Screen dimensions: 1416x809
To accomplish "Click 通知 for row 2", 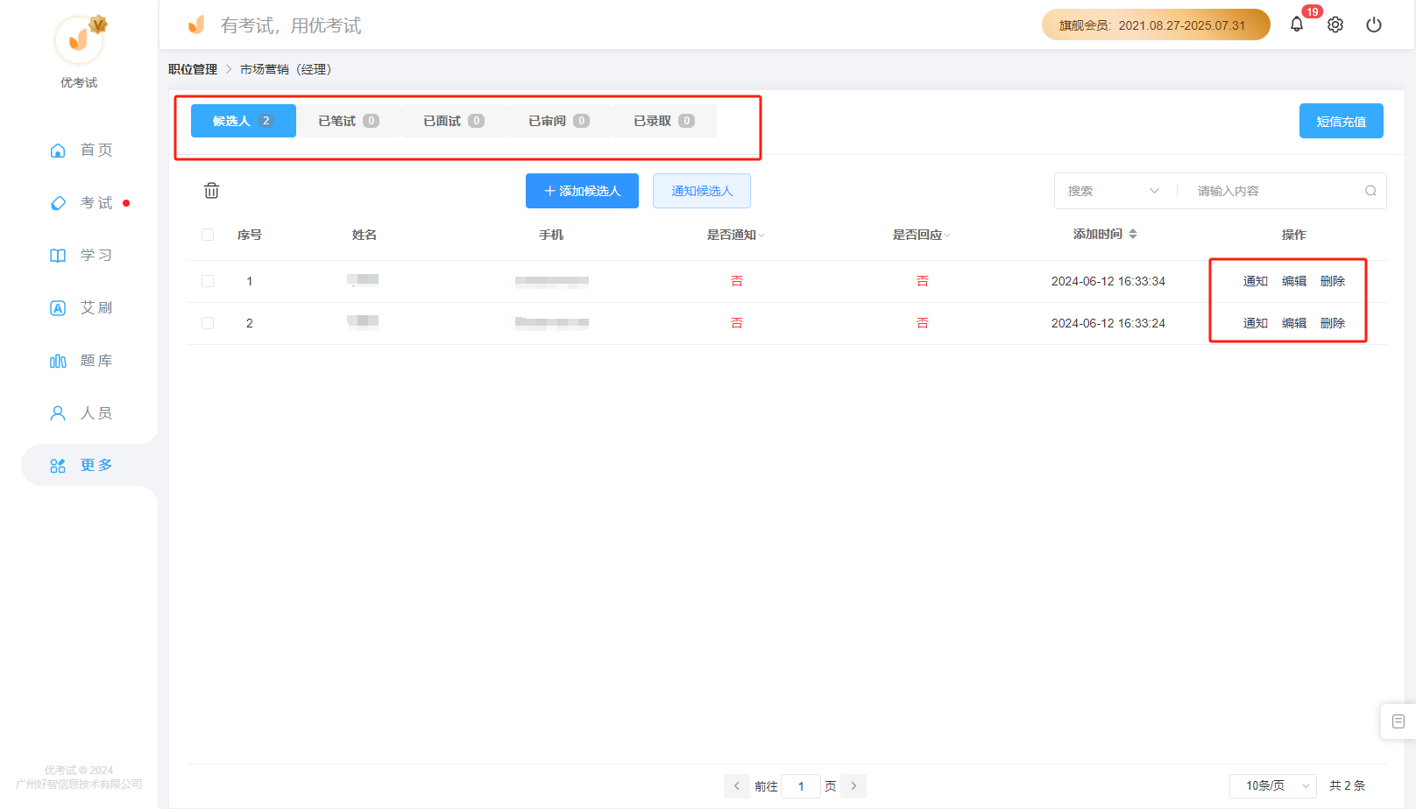I will click(1255, 323).
